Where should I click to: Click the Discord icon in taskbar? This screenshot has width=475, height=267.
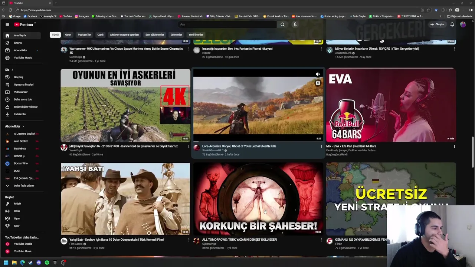(x=39, y=263)
